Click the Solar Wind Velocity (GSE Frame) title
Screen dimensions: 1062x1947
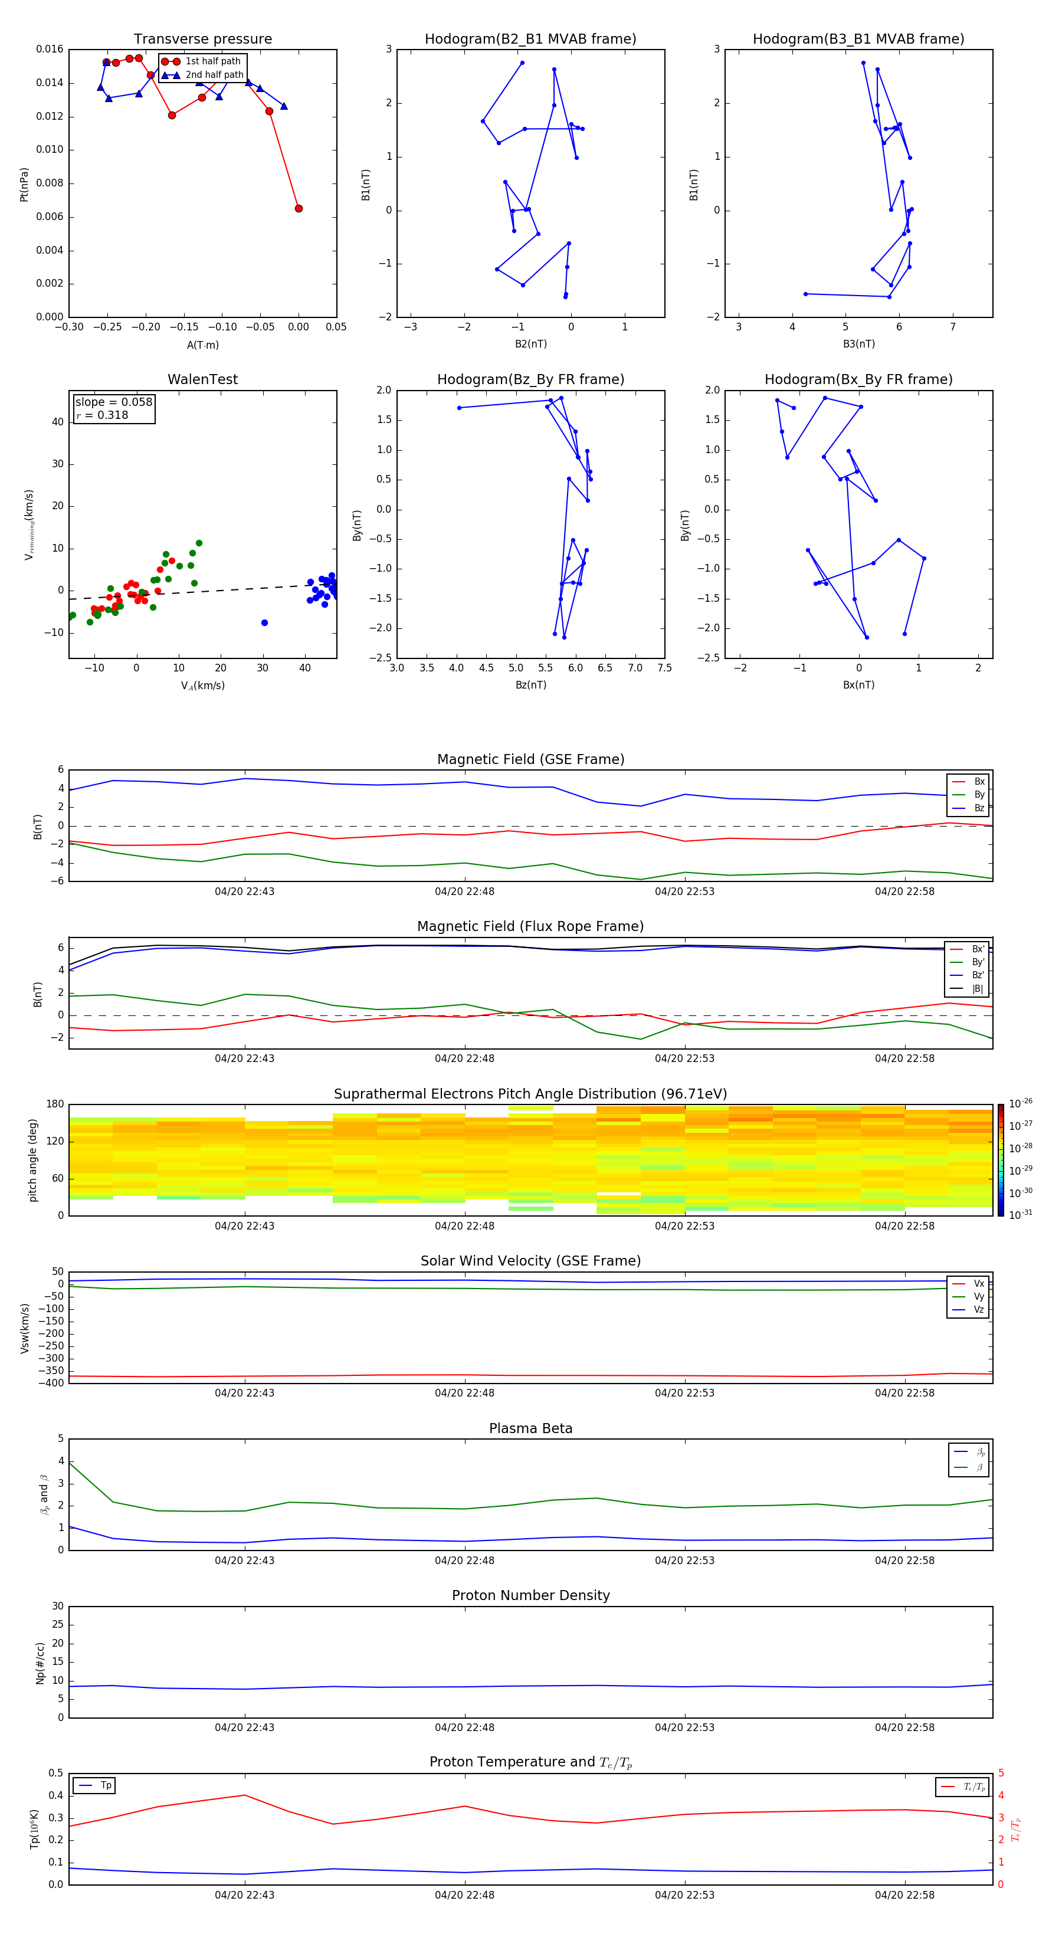(x=530, y=1261)
